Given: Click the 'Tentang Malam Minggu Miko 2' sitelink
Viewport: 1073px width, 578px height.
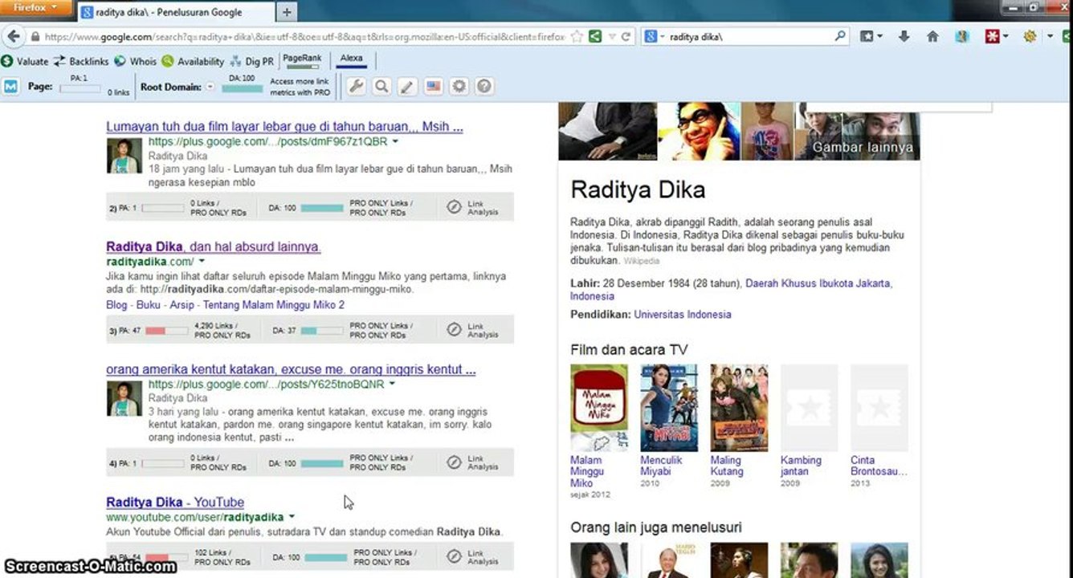Looking at the screenshot, I should (x=274, y=305).
